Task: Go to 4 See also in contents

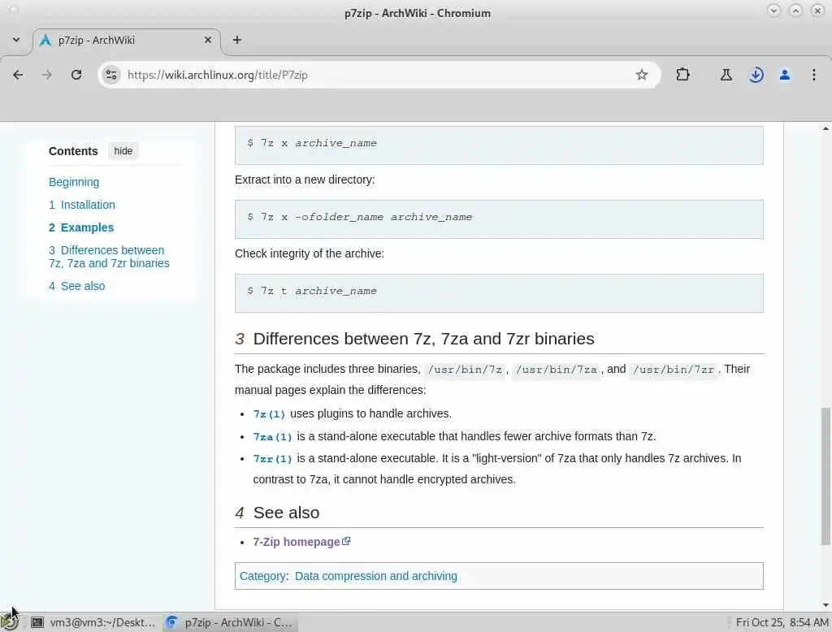Action: [77, 286]
